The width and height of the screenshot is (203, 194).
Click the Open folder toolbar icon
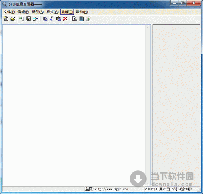click(x=13, y=19)
